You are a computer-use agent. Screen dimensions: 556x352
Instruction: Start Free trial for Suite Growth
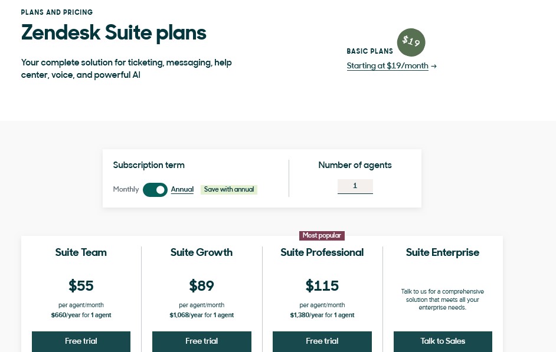[x=202, y=341]
